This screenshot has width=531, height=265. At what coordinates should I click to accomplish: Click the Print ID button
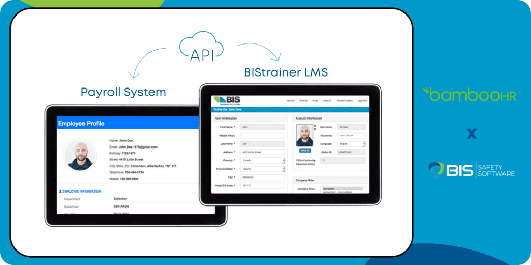coord(305,151)
